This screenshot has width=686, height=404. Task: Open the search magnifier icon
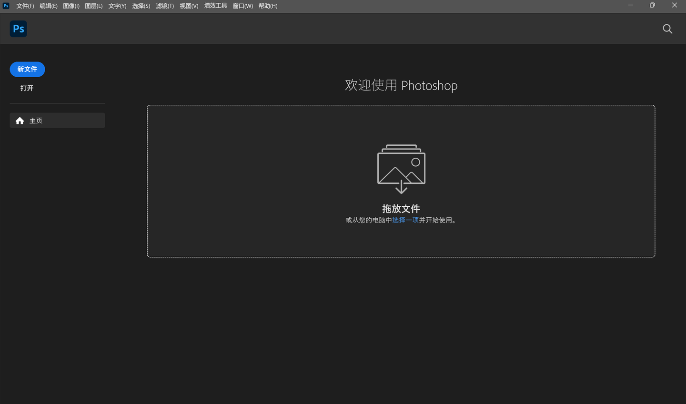[x=667, y=29]
